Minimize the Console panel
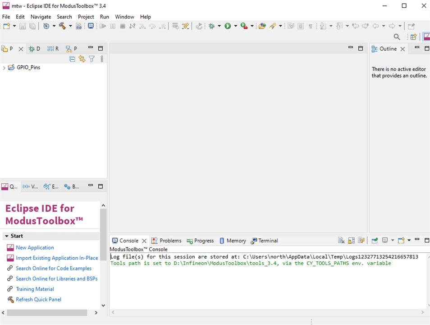Screen dimensions: 430x325 coord(417,240)
